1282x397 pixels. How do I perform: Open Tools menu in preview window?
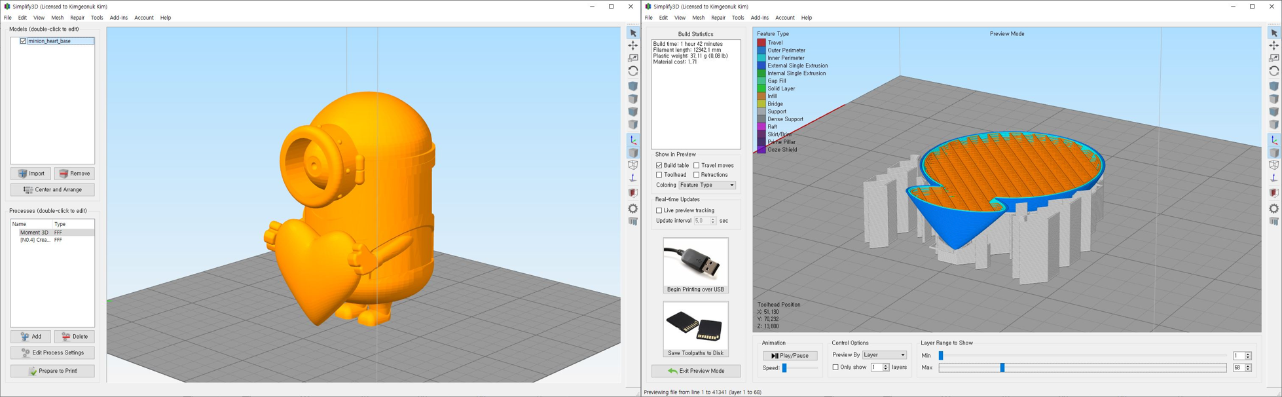coord(738,18)
